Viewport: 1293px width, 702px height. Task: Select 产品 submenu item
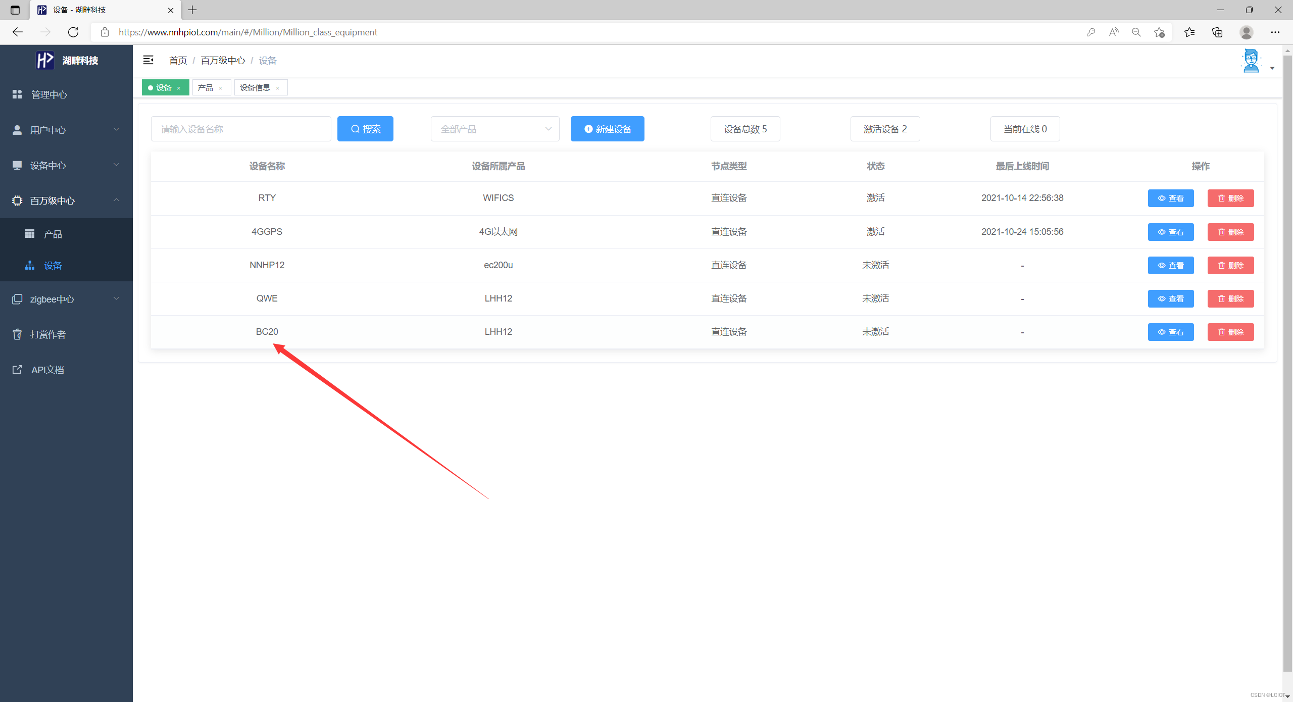coord(53,234)
